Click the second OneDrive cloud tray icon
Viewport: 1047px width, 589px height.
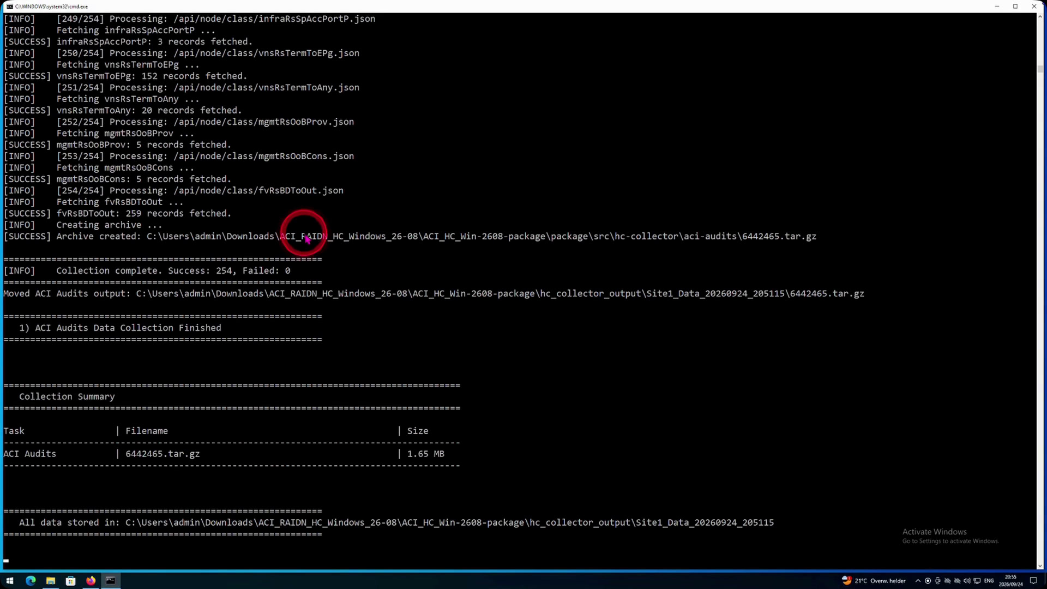point(957,581)
